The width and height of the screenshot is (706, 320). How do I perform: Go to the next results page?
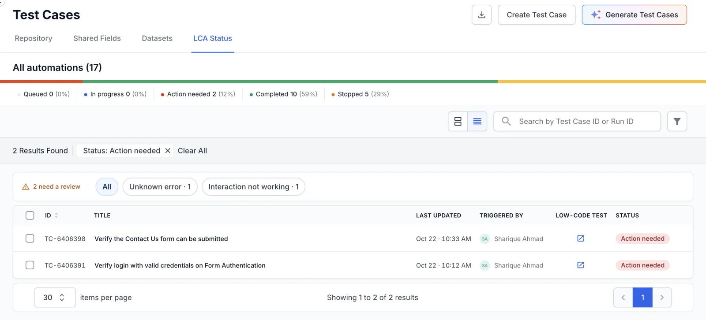[662, 298]
